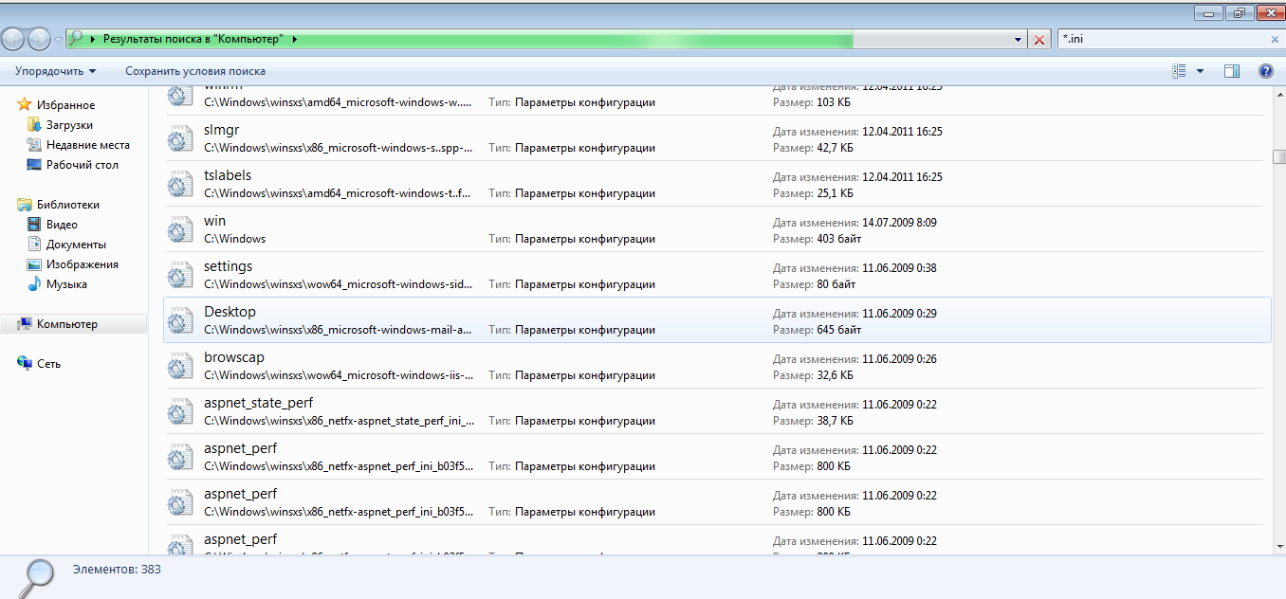Viewport: 1286px width, 599px height.
Task: Click the scrollbar up arrow
Action: coord(1278,93)
